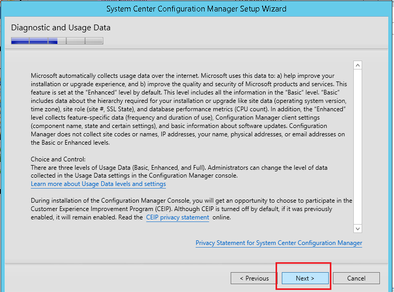Click the scroll down arrow in text pane

pos(357,228)
